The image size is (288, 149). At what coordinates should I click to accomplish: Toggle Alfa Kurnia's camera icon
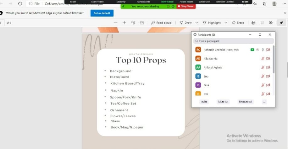[x=268, y=58]
